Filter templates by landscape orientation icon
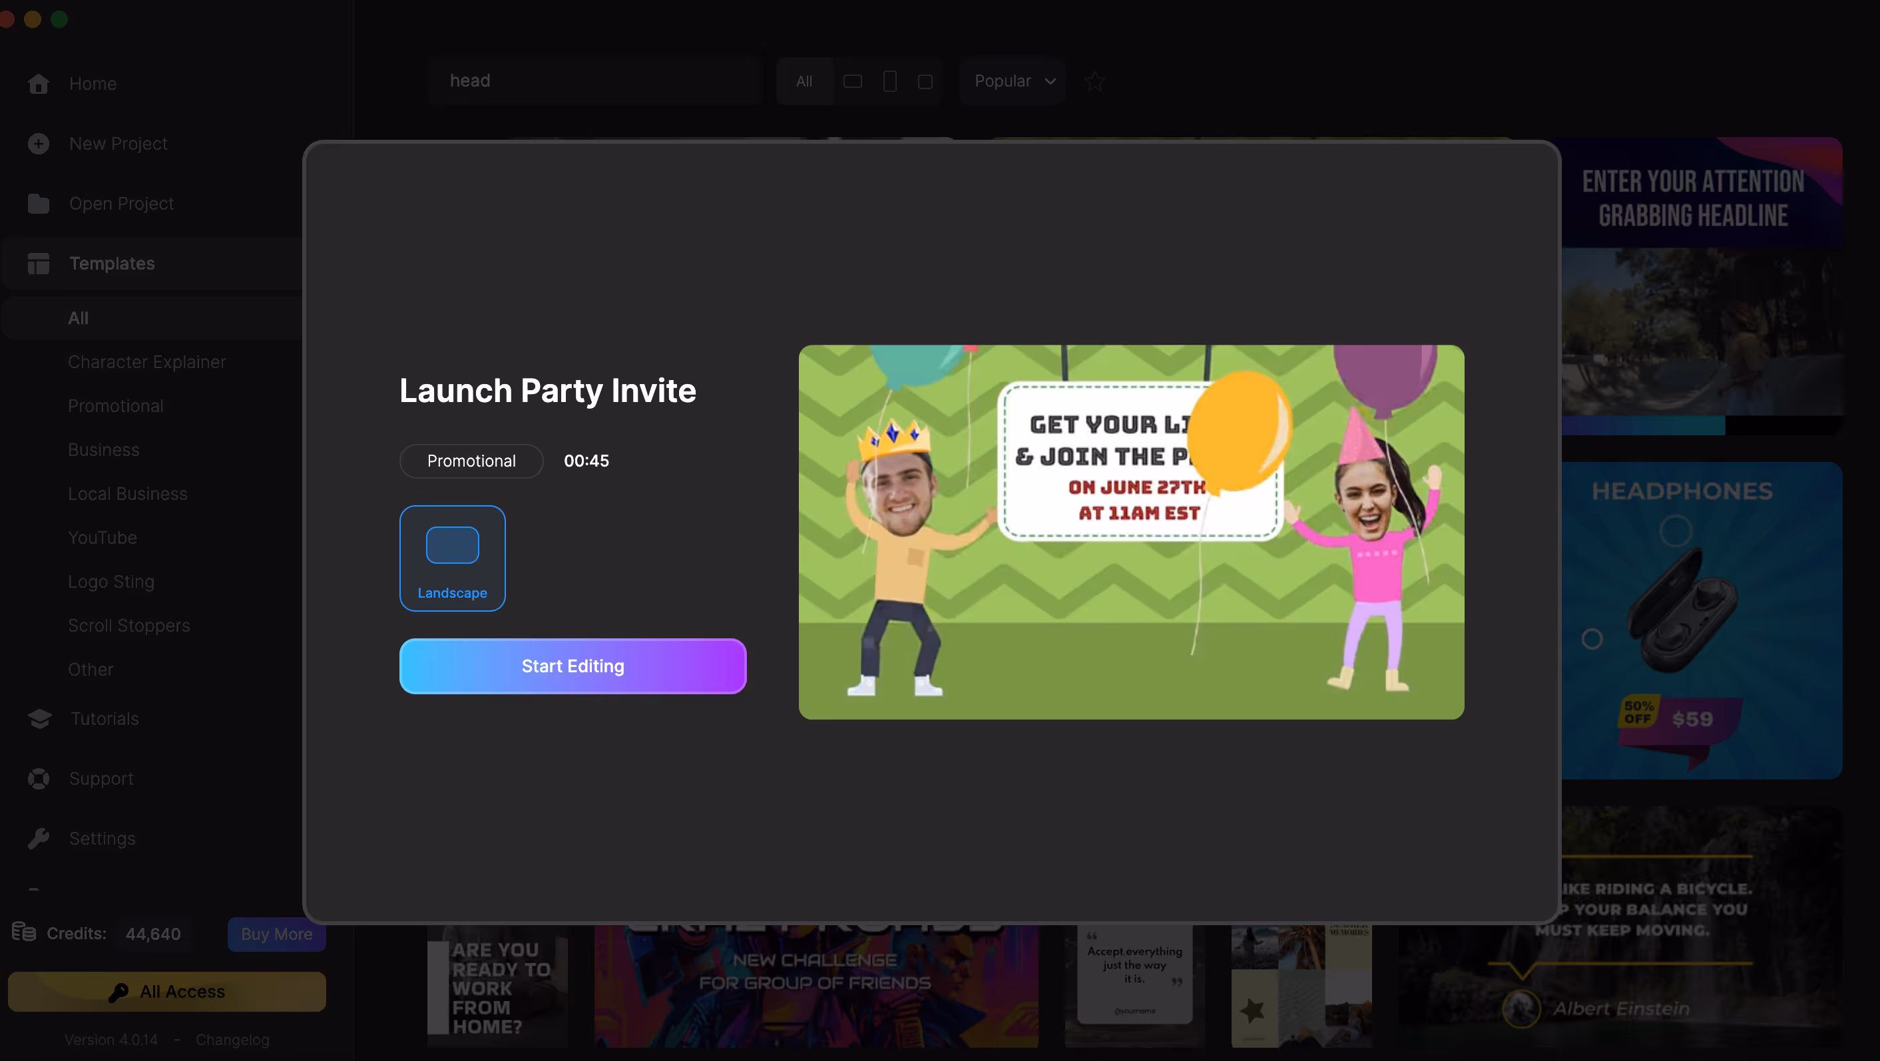 (852, 81)
